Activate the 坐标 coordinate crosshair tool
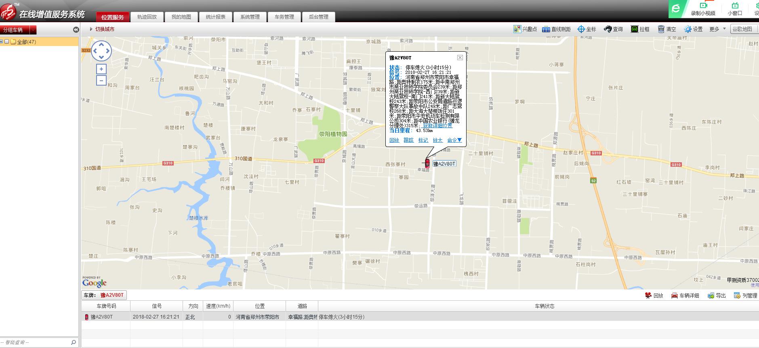759x348 pixels. (x=581, y=29)
